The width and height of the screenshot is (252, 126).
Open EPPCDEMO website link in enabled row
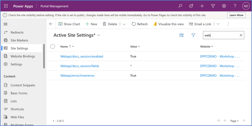220,56
